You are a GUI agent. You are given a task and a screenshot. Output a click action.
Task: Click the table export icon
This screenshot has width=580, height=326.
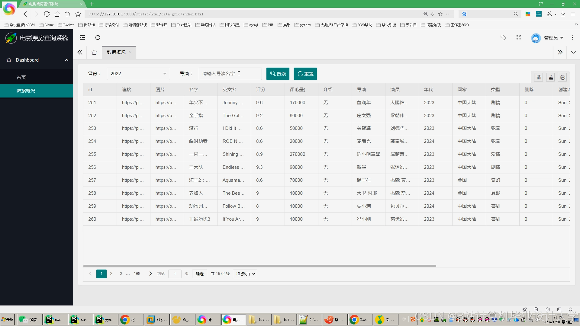click(x=551, y=77)
